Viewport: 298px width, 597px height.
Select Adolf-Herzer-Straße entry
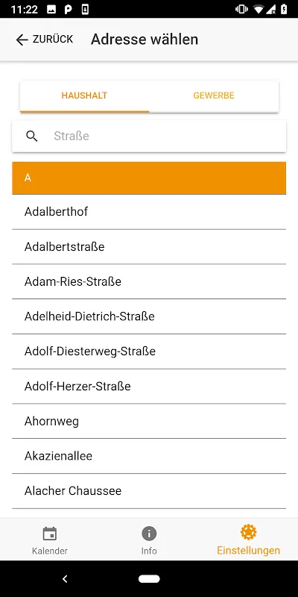[x=149, y=387]
